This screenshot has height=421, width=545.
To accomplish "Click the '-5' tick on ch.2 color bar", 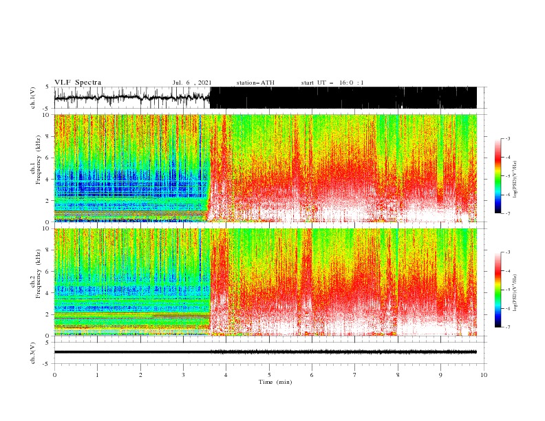I will pos(508,290).
